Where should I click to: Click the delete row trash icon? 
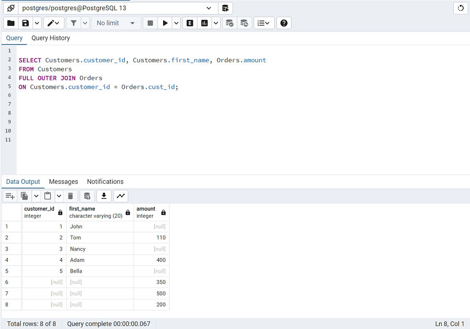70,196
